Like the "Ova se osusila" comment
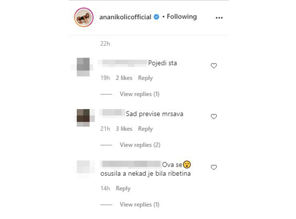Screen dimensions: 296x219 pos(214,167)
